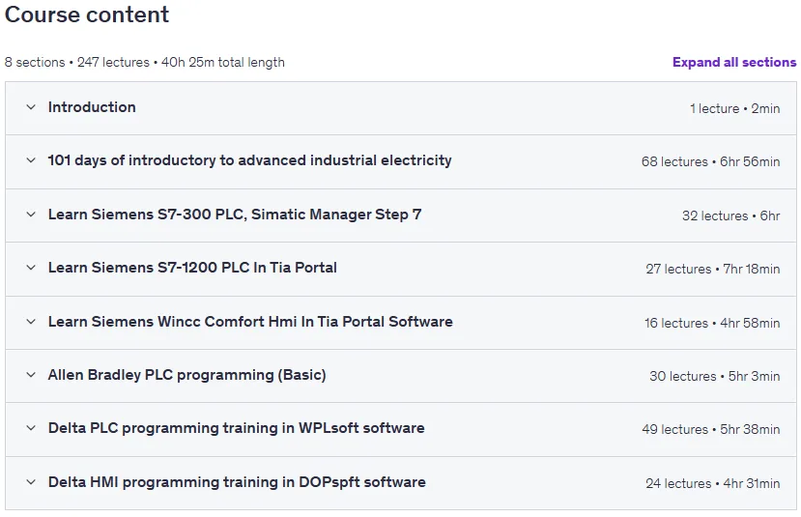
Task: Click Expand all sections link
Action: [x=734, y=62]
